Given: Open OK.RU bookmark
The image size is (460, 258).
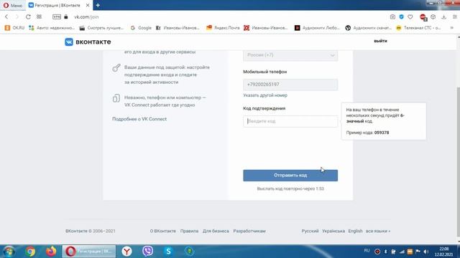Looking at the screenshot, I should [x=14, y=28].
